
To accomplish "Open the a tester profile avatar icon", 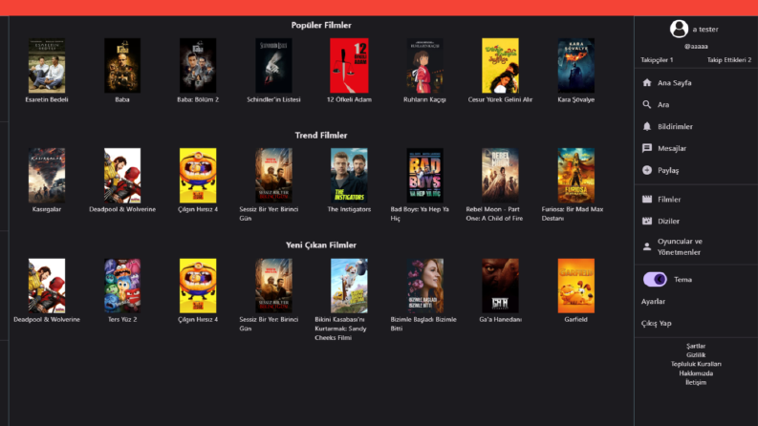I will pos(679,29).
